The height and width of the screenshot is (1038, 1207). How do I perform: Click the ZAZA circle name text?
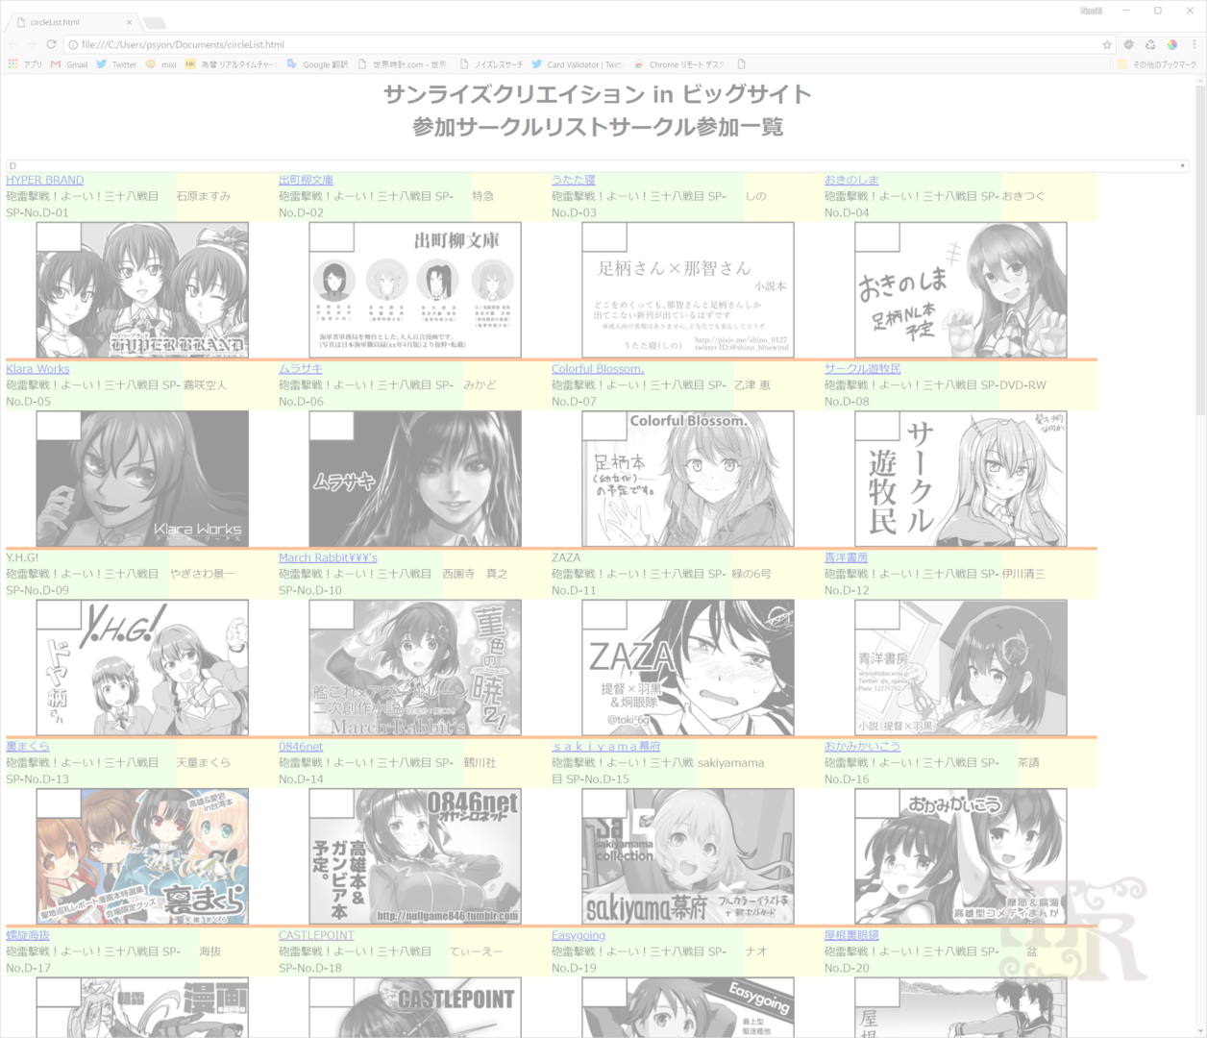(x=566, y=557)
